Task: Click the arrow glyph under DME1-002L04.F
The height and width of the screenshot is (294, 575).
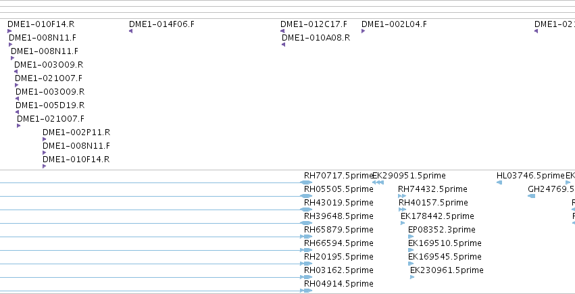Action: [x=363, y=31]
